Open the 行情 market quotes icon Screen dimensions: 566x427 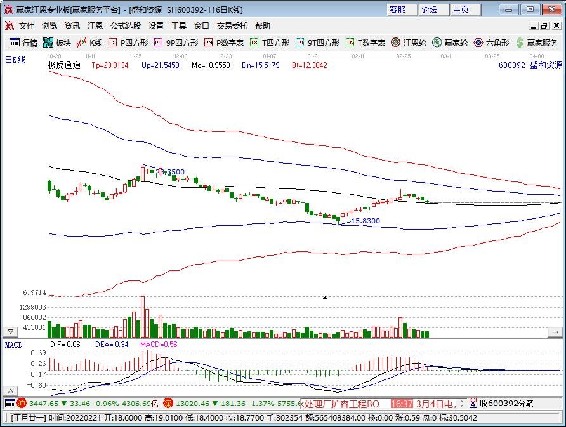23,43
